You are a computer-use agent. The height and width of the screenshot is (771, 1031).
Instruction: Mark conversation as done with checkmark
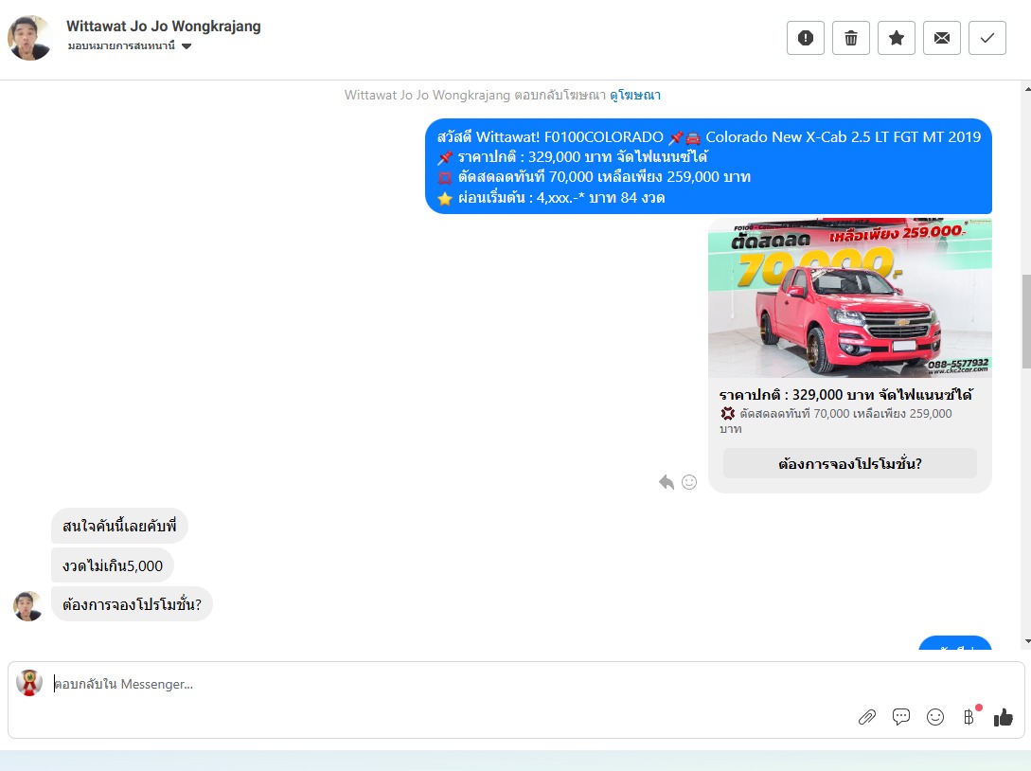[x=987, y=38]
